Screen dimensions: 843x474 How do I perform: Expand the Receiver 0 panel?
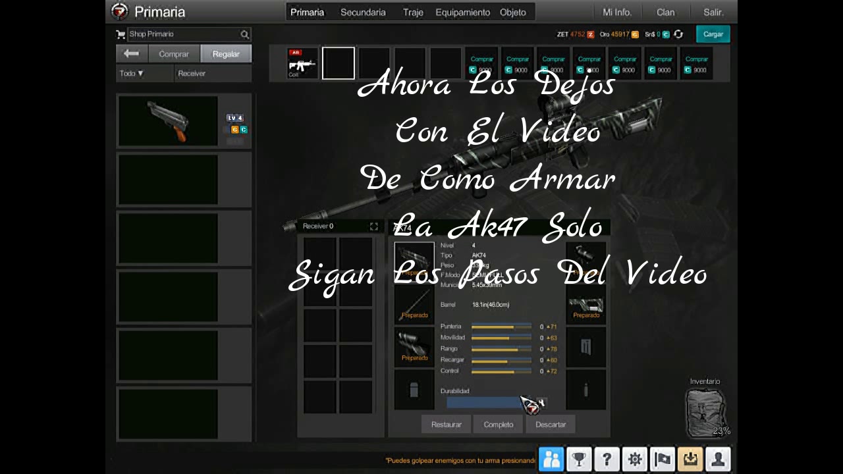[x=374, y=226]
